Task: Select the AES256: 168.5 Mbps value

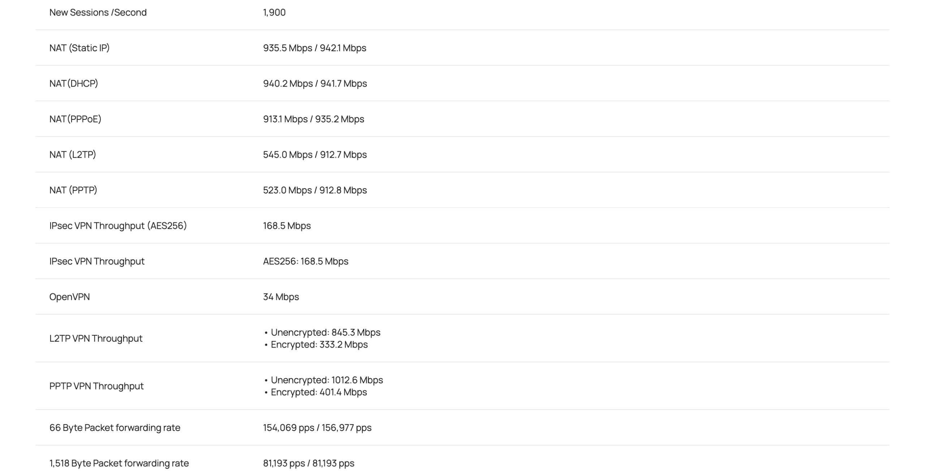Action: (305, 261)
